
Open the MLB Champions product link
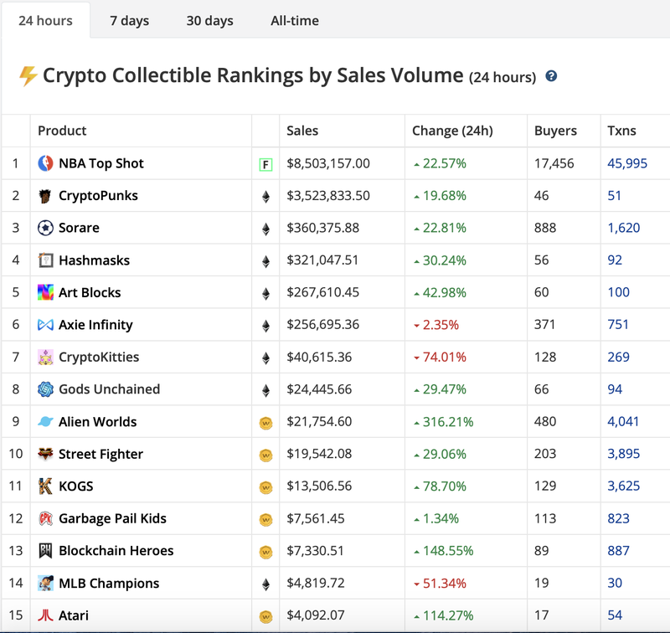tap(109, 583)
